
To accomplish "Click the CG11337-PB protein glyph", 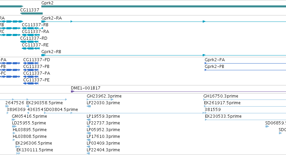I will [31, 70].
